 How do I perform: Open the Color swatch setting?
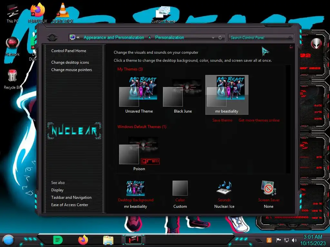point(180,188)
